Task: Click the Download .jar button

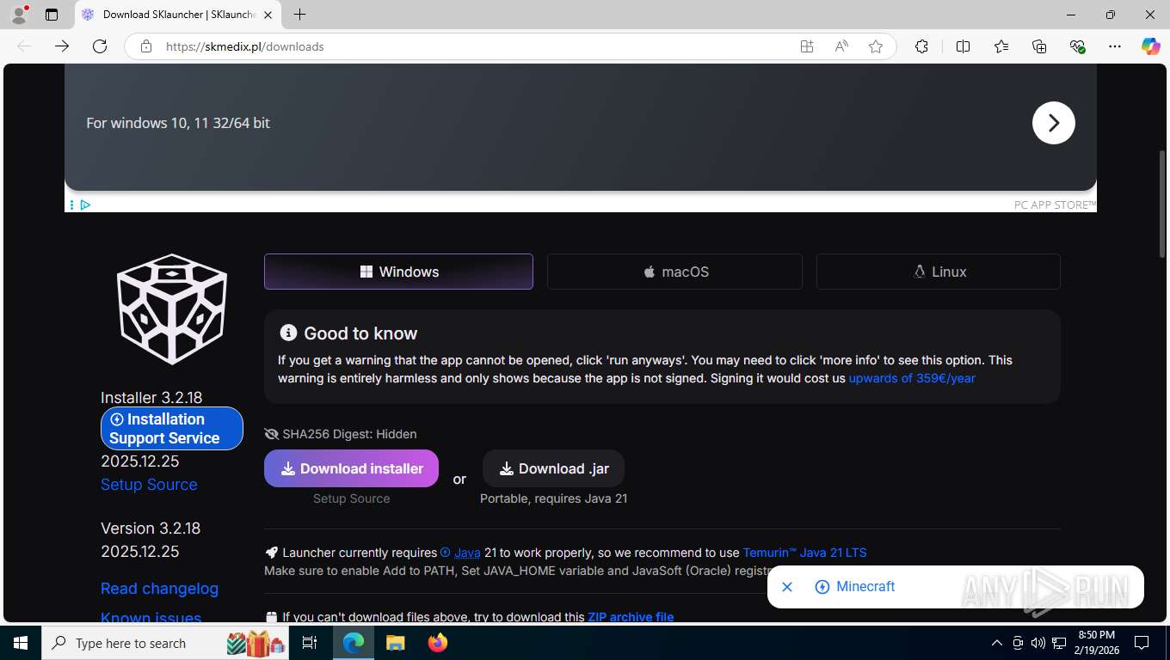Action: click(x=553, y=468)
